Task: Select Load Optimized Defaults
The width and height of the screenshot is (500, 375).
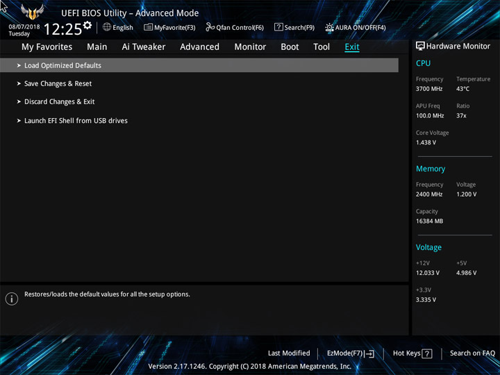Action: pyautogui.click(x=199, y=65)
